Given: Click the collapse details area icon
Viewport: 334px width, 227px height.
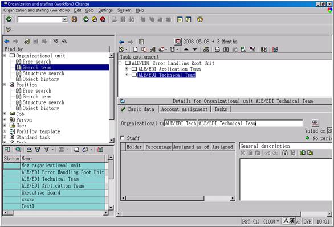Looking at the screenshot, I should pos(123,101).
